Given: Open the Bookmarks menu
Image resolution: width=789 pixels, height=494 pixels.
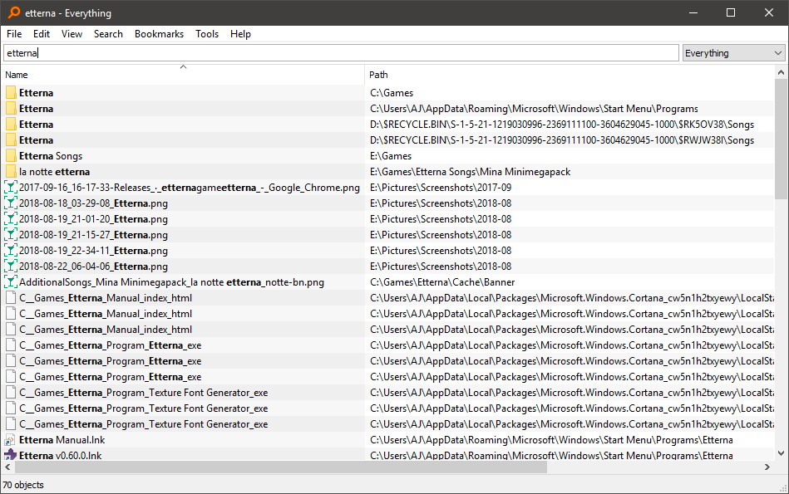Looking at the screenshot, I should 159,34.
